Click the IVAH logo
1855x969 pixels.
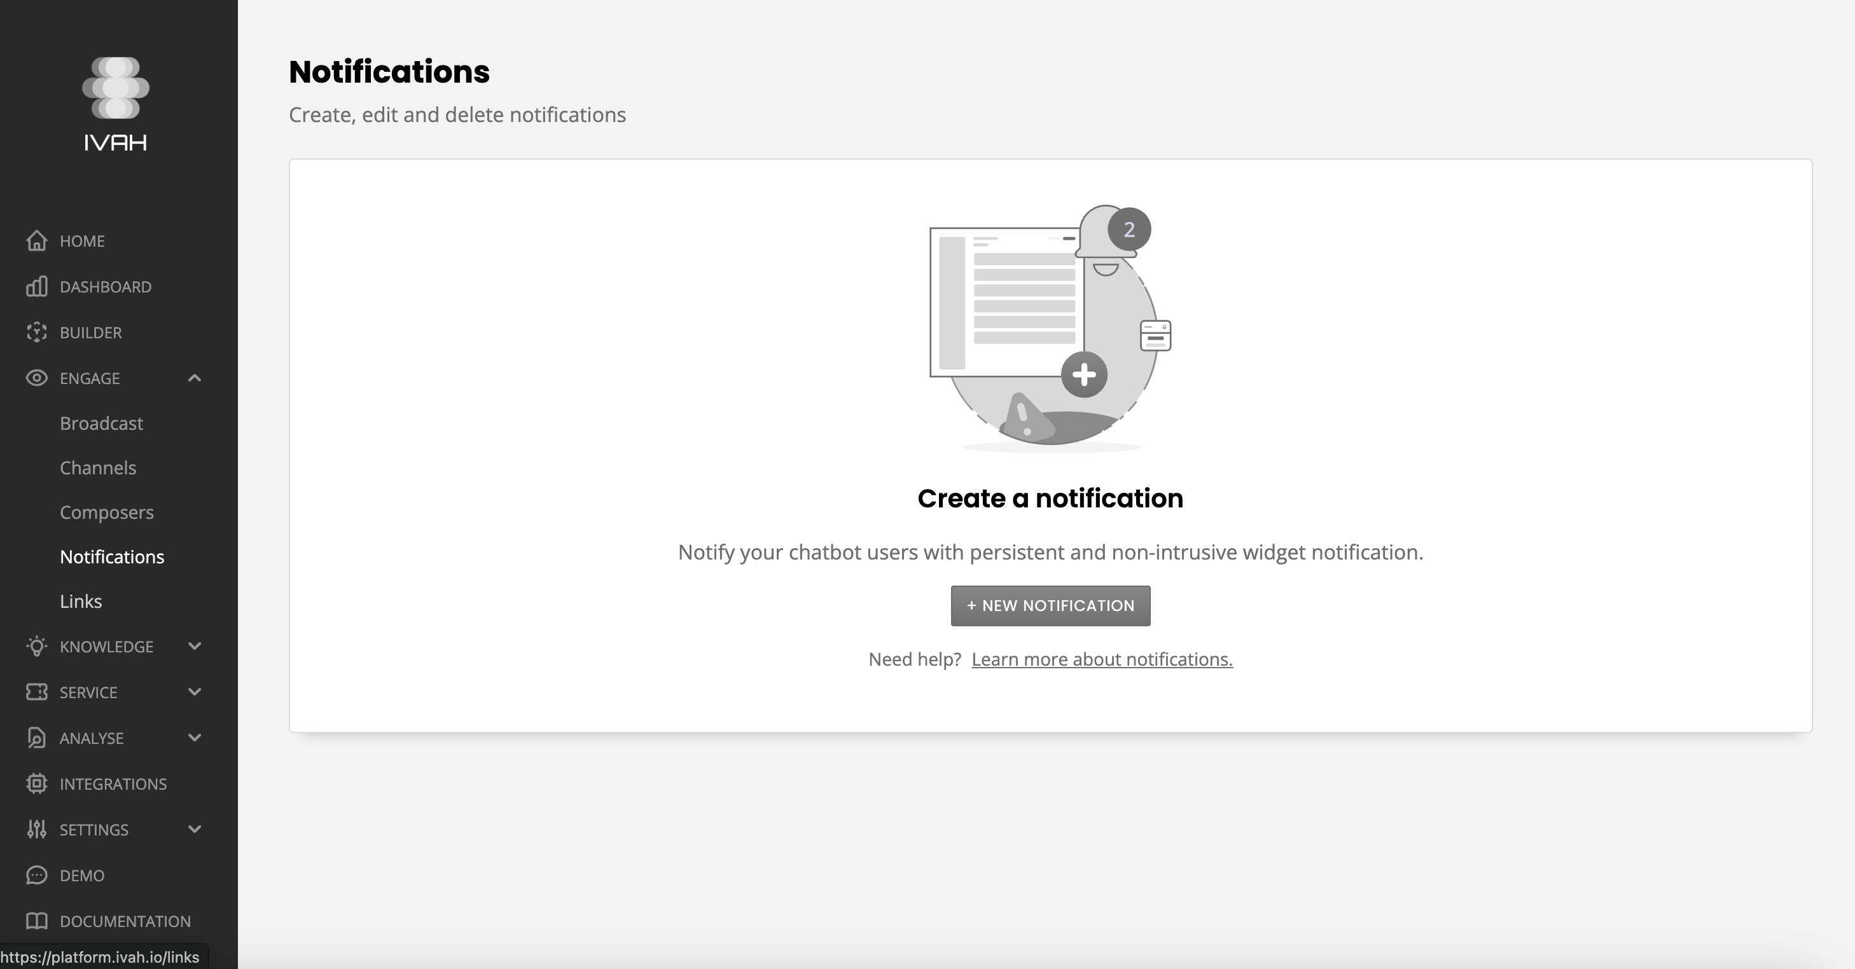coord(115,104)
